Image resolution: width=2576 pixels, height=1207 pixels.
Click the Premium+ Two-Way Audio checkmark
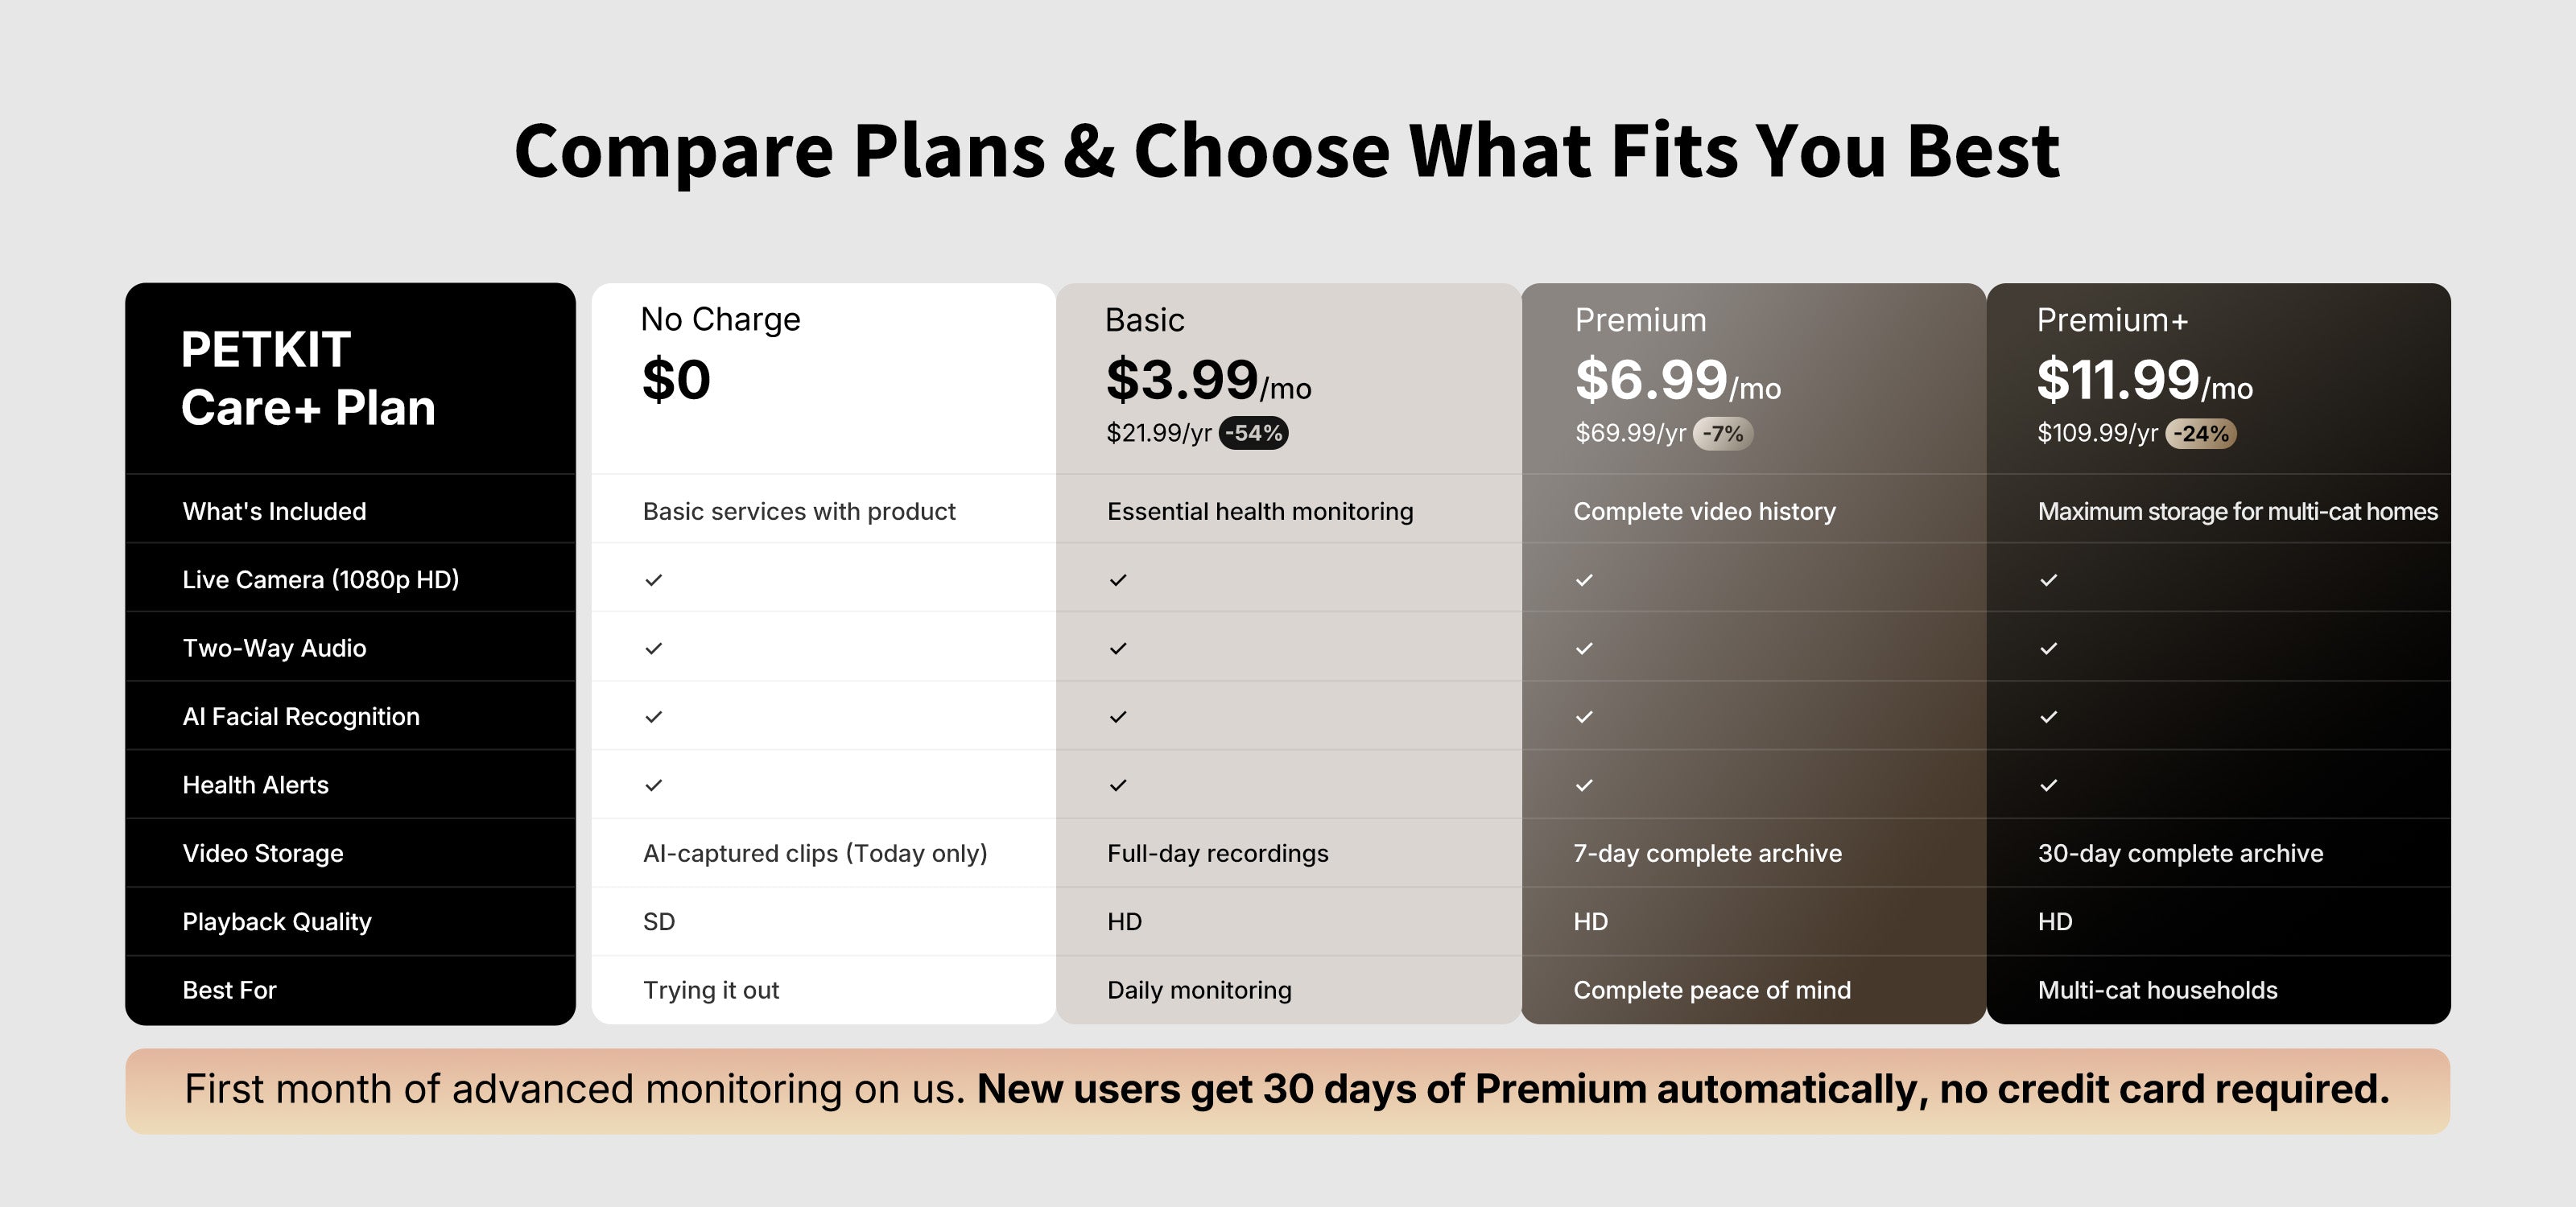pyautogui.click(x=2048, y=649)
